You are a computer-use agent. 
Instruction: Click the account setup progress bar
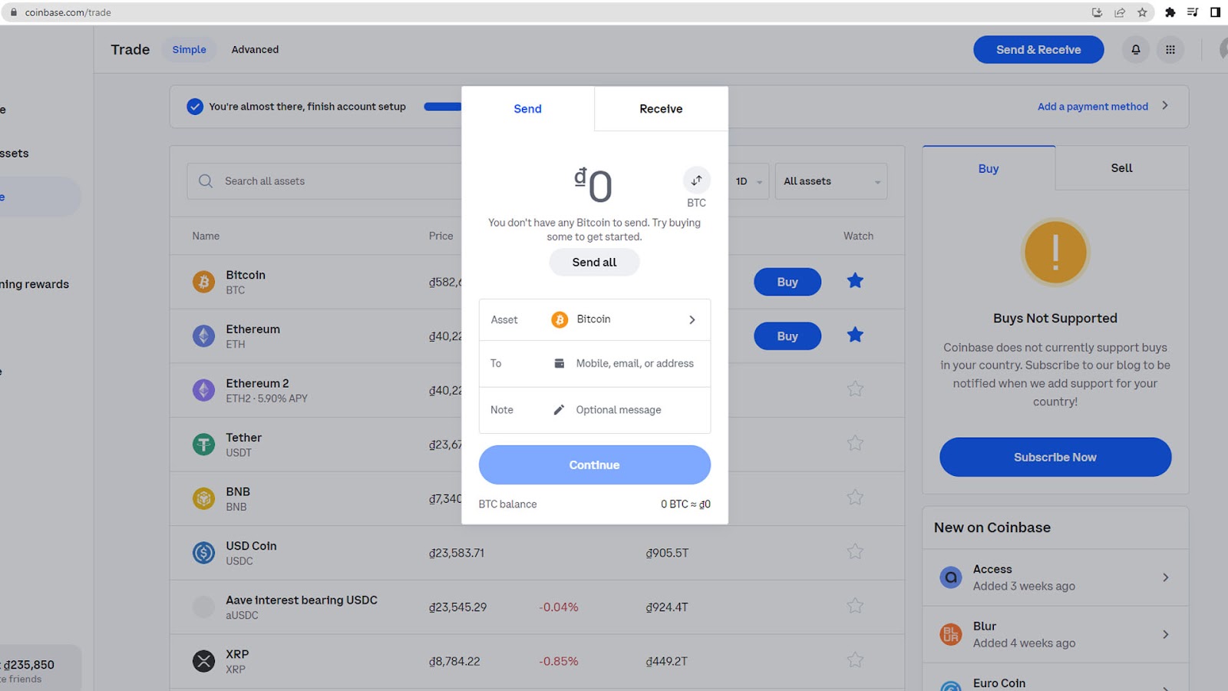443,107
